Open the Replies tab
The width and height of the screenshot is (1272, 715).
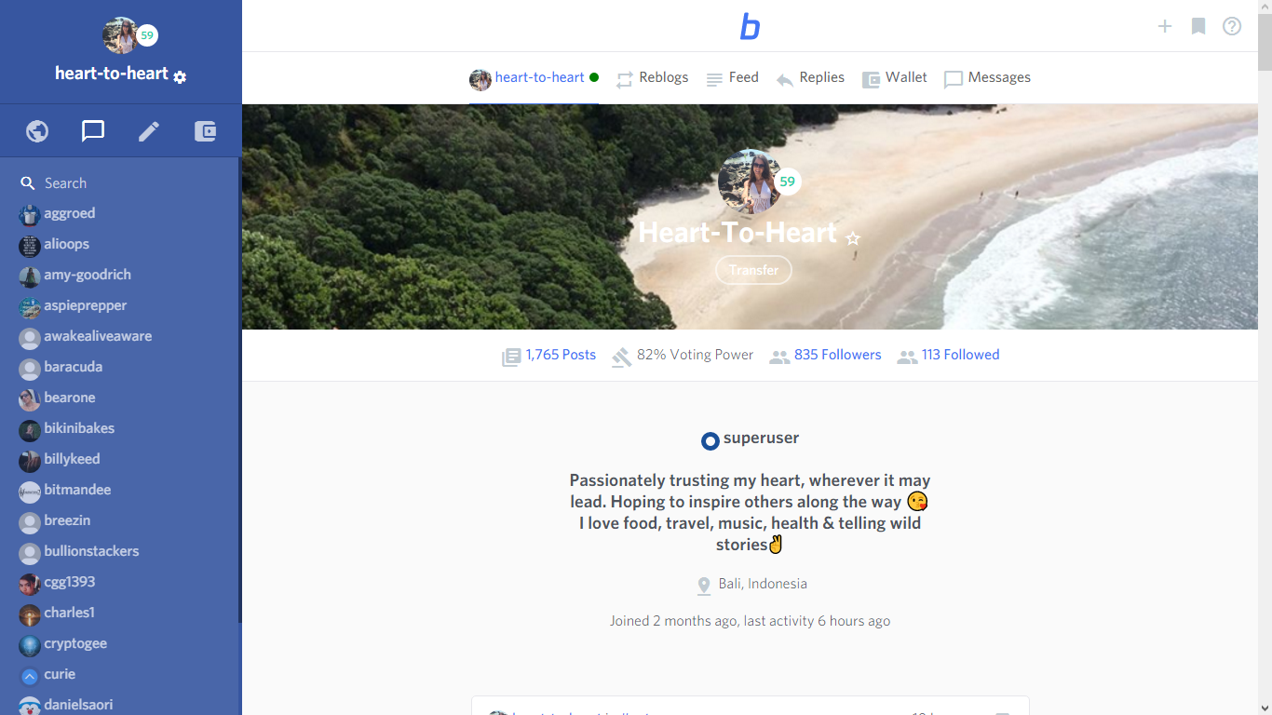[810, 77]
